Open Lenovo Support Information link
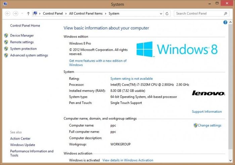Image resolution: width=235 pixels, height=165 pixels. [207, 112]
